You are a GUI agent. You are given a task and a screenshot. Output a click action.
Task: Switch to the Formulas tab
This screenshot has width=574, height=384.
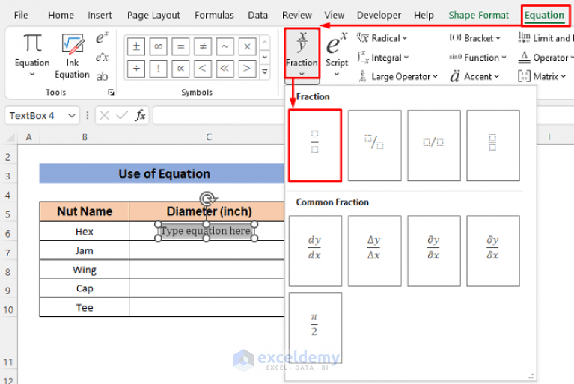click(x=214, y=15)
